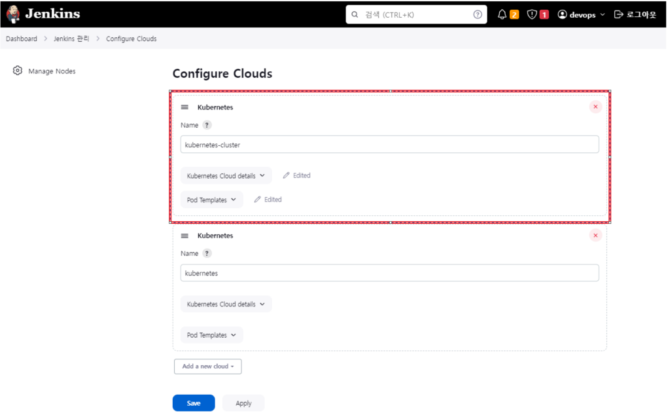
Task: Click the Jenkins butler logo
Action: (x=13, y=14)
